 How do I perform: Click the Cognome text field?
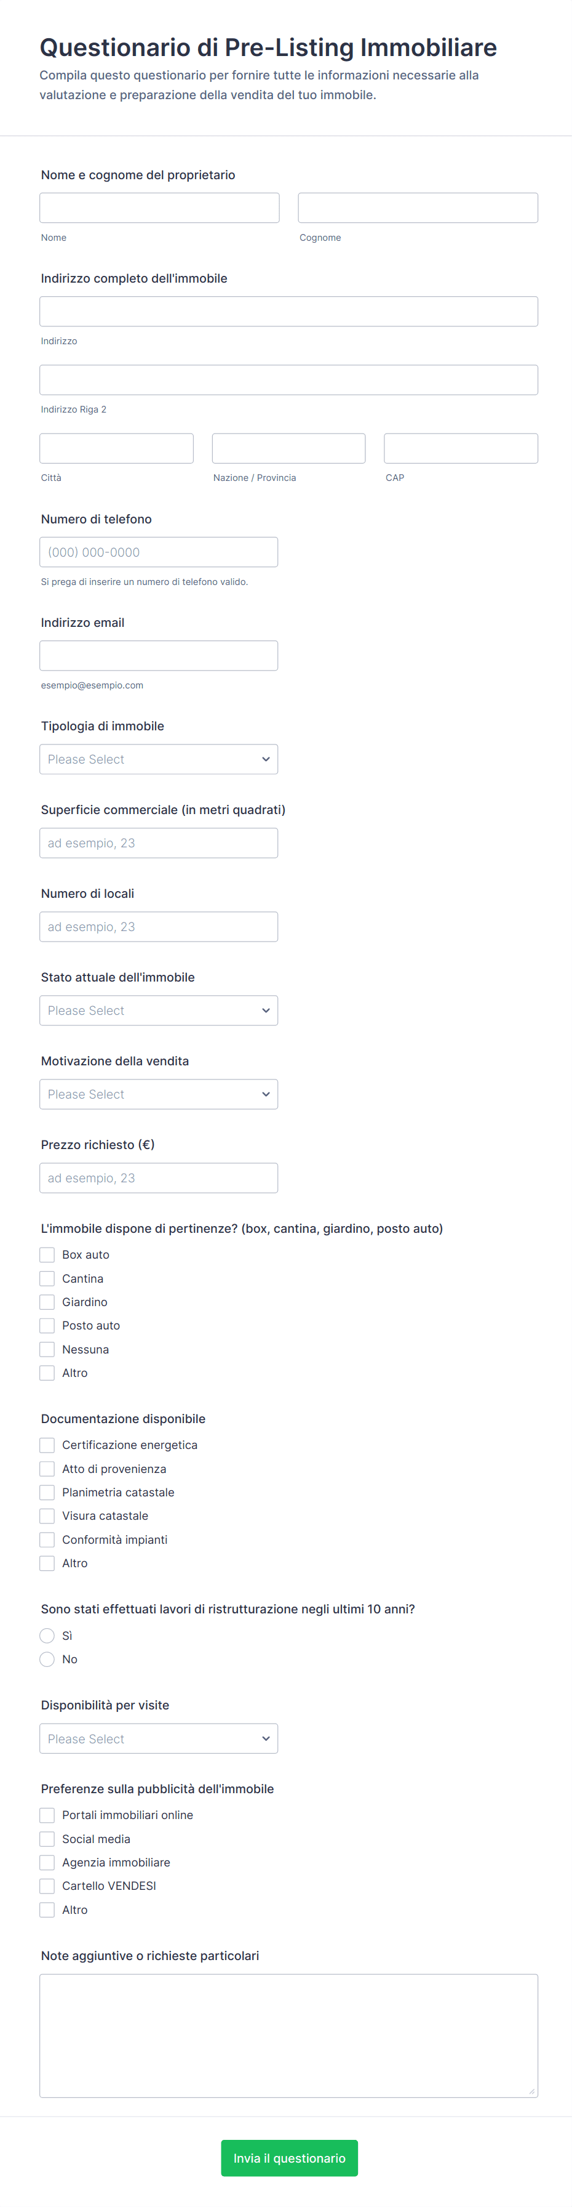click(x=418, y=208)
